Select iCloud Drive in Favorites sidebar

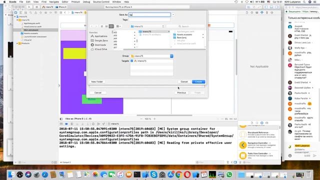click(101, 49)
